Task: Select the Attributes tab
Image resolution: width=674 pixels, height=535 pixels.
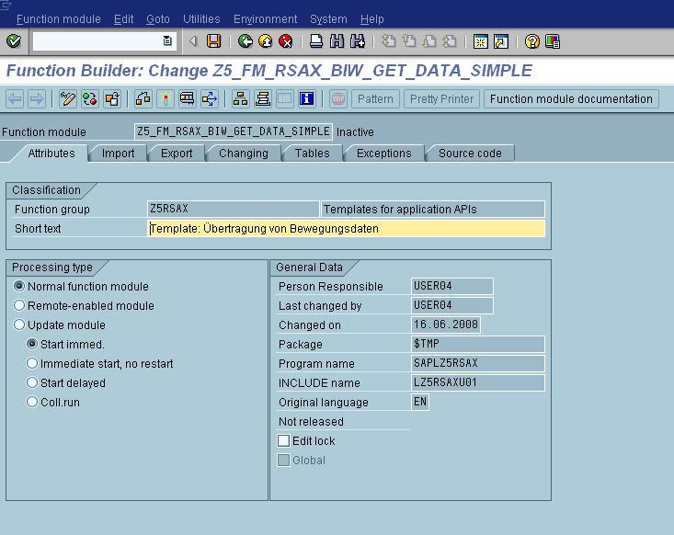Action: click(51, 154)
